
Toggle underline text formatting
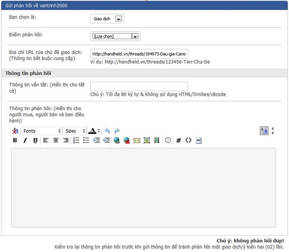[x=35, y=140]
